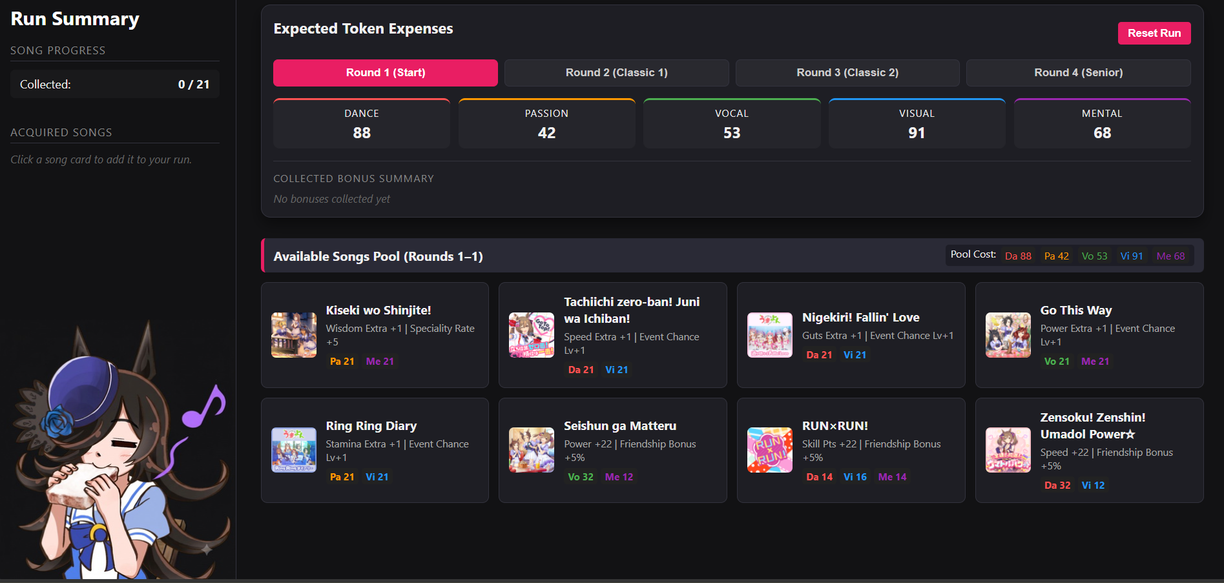Choose the Zensoku! Zenshin! Umadol Power thumbnail
Image resolution: width=1224 pixels, height=583 pixels.
pos(1008,450)
